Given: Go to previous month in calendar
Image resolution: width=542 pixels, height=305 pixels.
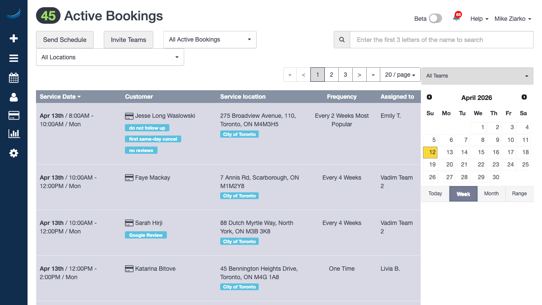Looking at the screenshot, I should (x=429, y=97).
